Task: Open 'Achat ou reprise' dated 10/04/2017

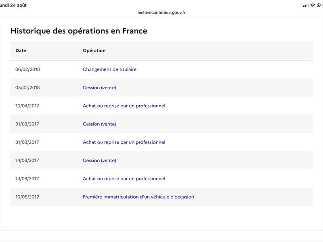Action: click(124, 106)
